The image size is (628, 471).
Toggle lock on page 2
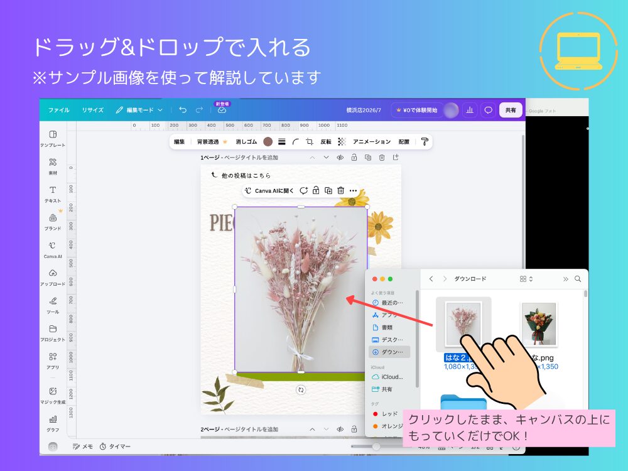click(x=354, y=429)
